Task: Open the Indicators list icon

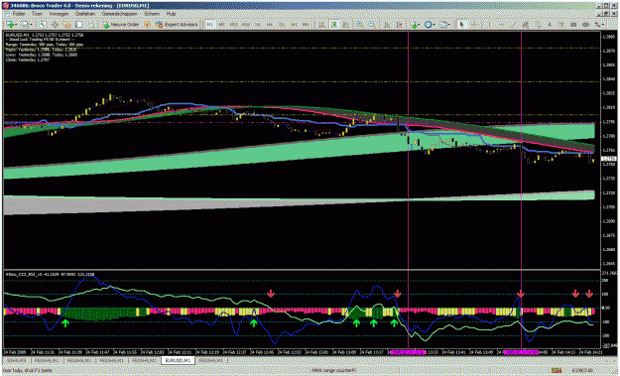Action: [x=414, y=25]
